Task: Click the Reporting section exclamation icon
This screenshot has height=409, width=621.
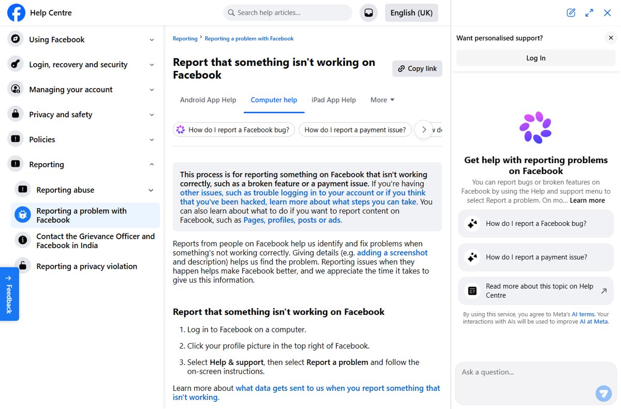Action: (x=16, y=164)
